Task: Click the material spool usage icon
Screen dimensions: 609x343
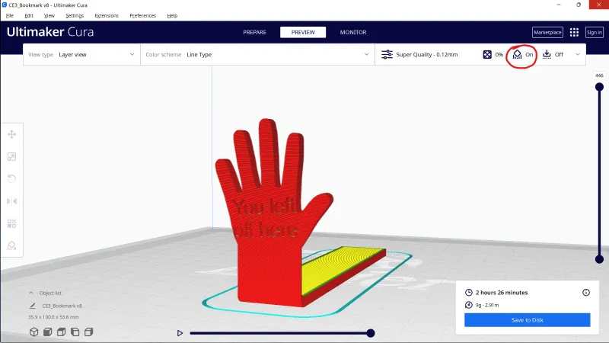Action: pos(469,305)
